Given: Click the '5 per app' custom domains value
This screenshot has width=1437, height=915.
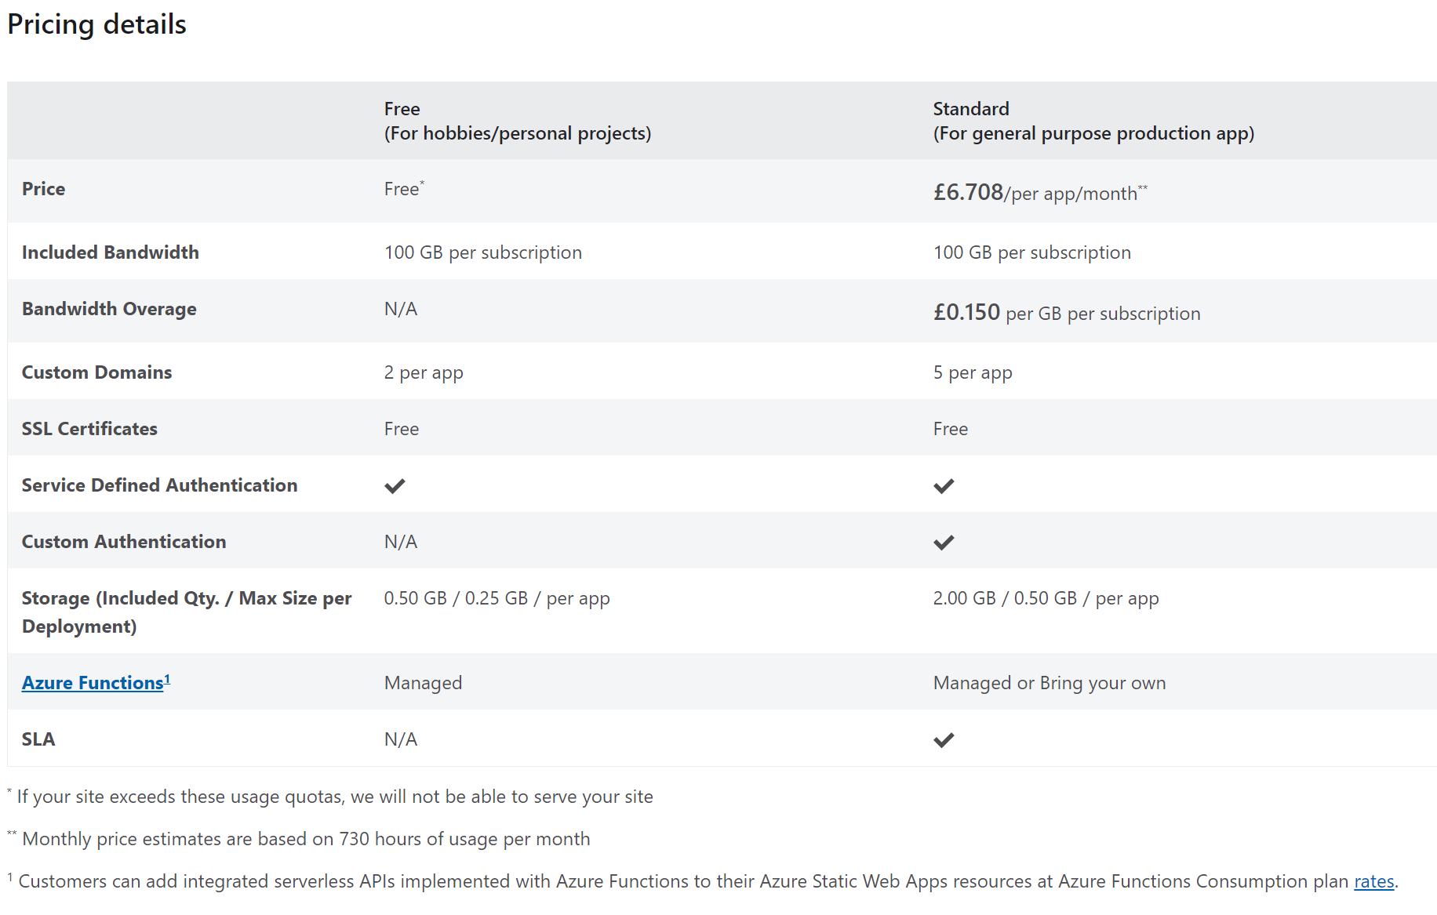Looking at the screenshot, I should pyautogui.click(x=972, y=372).
